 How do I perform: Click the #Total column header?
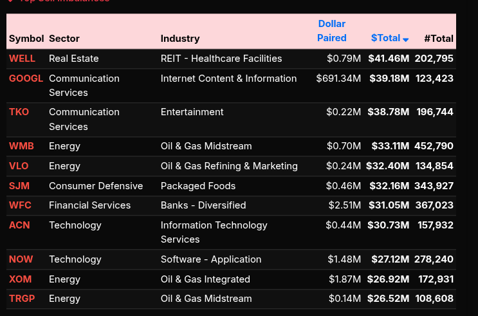[x=439, y=39]
